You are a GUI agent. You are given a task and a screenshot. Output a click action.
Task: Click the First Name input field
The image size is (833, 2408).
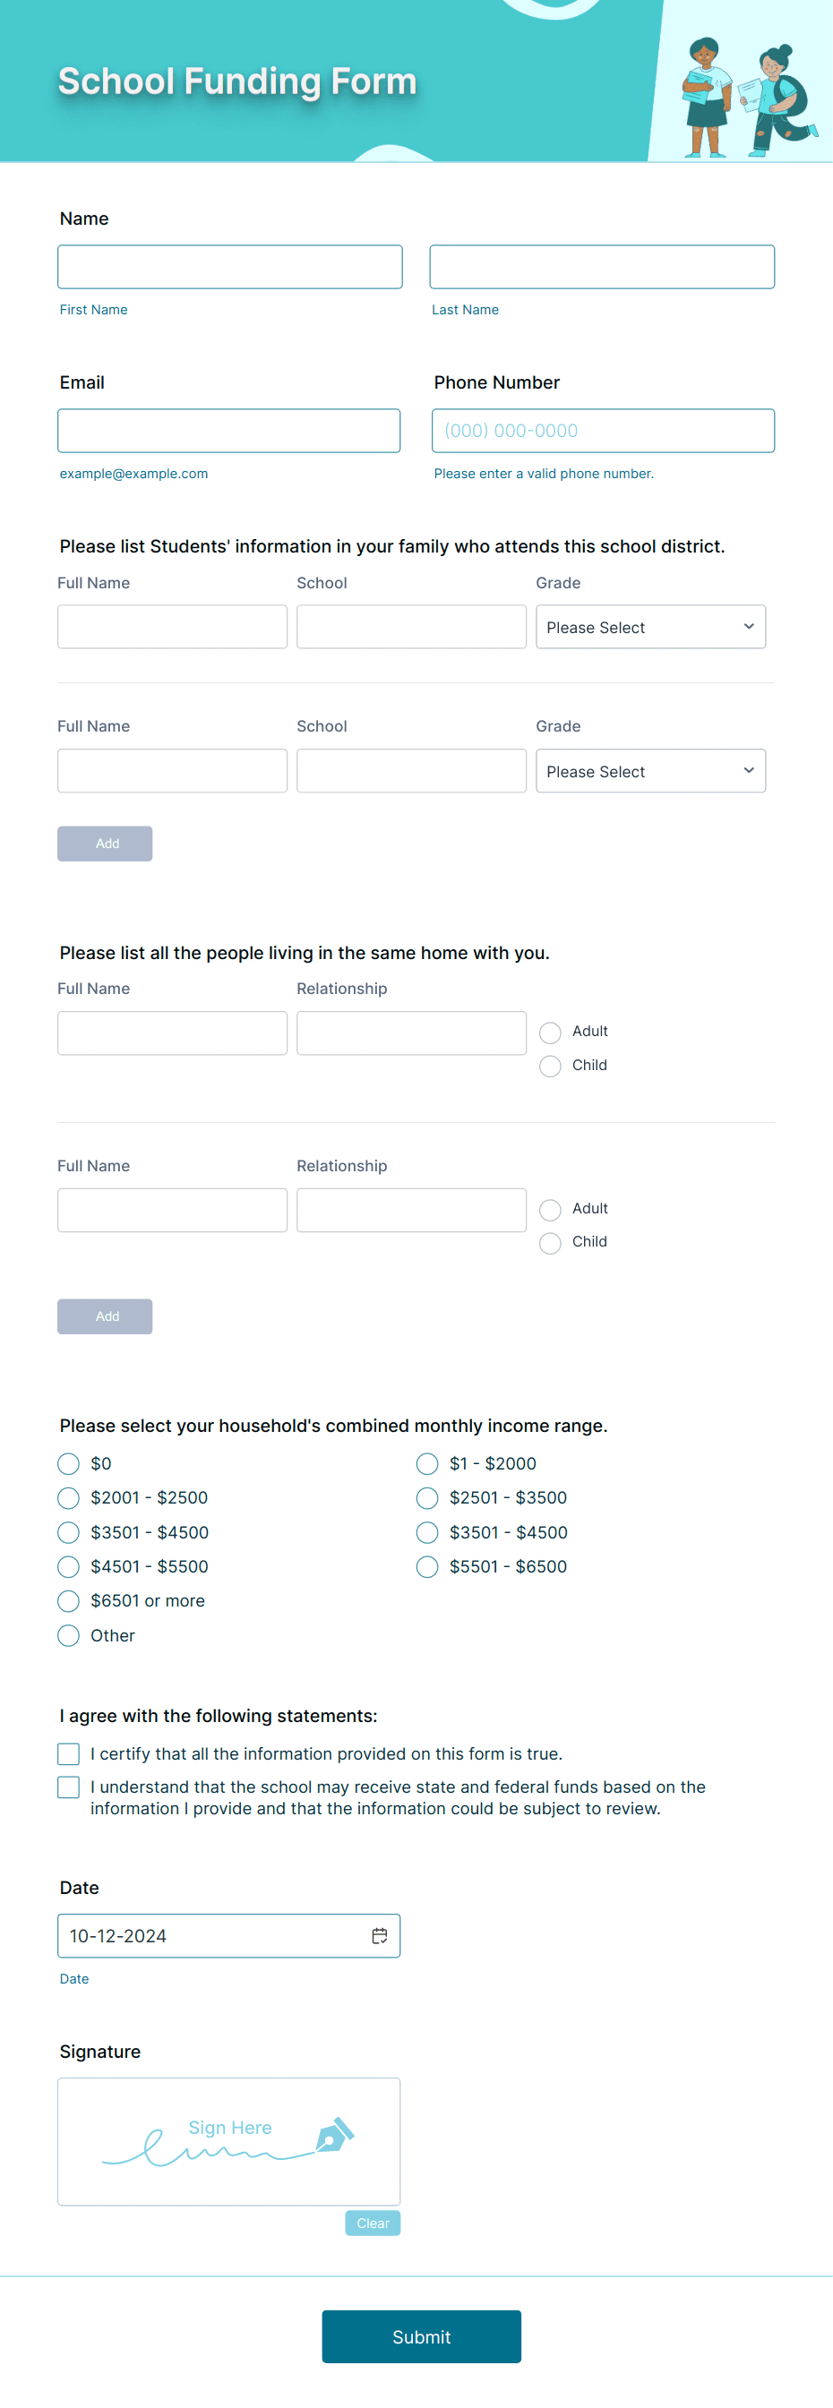click(x=229, y=267)
